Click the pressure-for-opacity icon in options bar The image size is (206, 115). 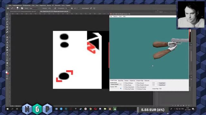pyautogui.click(x=55, y=8)
